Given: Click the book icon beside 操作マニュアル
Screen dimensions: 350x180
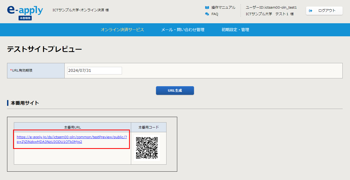Looking at the screenshot, I should (207, 8).
